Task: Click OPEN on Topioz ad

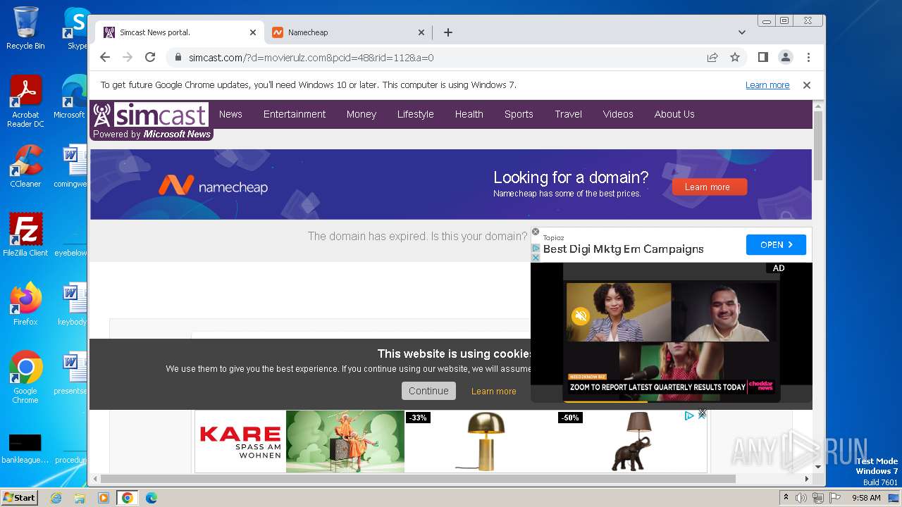Action: point(776,244)
